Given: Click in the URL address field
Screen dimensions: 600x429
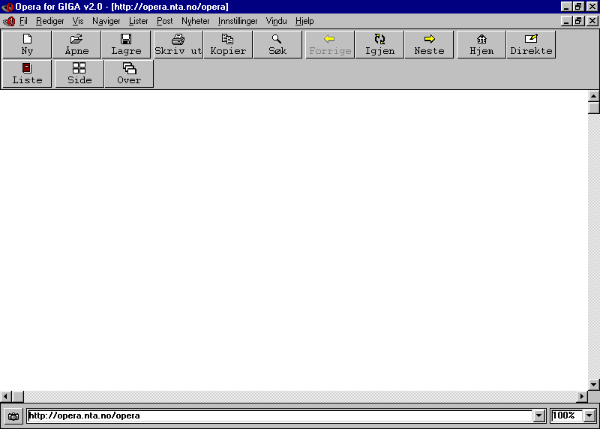Looking at the screenshot, I should pos(280,415).
